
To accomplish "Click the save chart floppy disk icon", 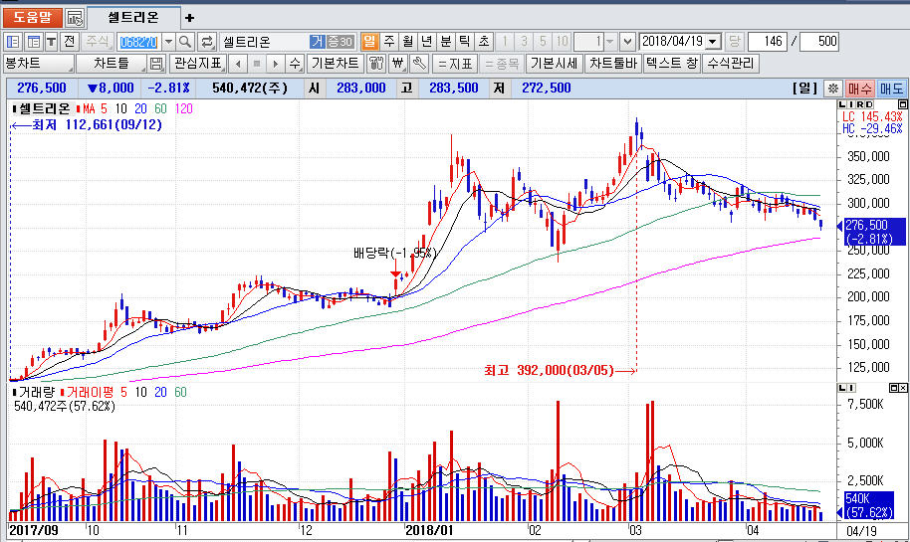I will pyautogui.click(x=156, y=64).
